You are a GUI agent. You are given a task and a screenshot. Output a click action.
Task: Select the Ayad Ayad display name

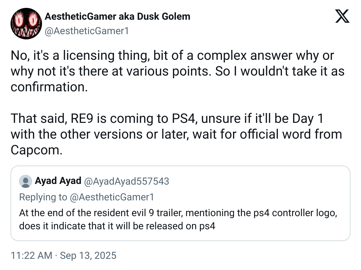[58, 181]
